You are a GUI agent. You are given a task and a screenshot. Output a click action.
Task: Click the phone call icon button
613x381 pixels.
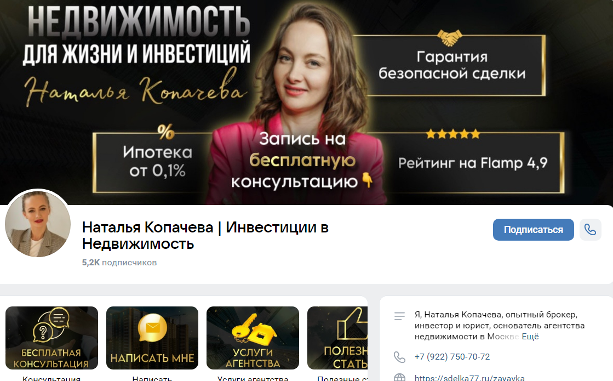point(591,230)
